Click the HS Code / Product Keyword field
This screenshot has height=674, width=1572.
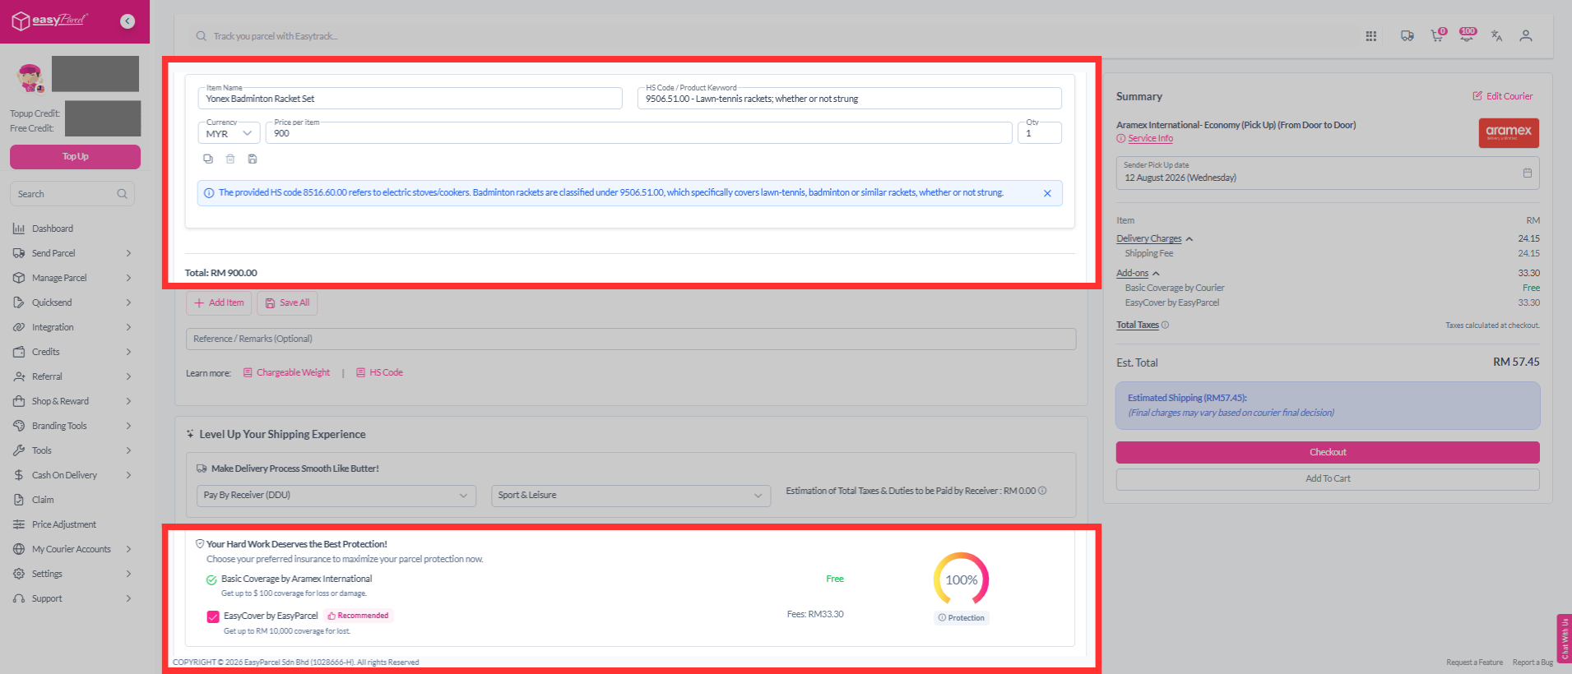tap(849, 99)
